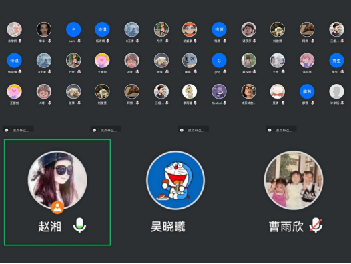The image size is (351, 264).
Task: Click the blue "P" avatar for pam
Action: click(x=73, y=29)
